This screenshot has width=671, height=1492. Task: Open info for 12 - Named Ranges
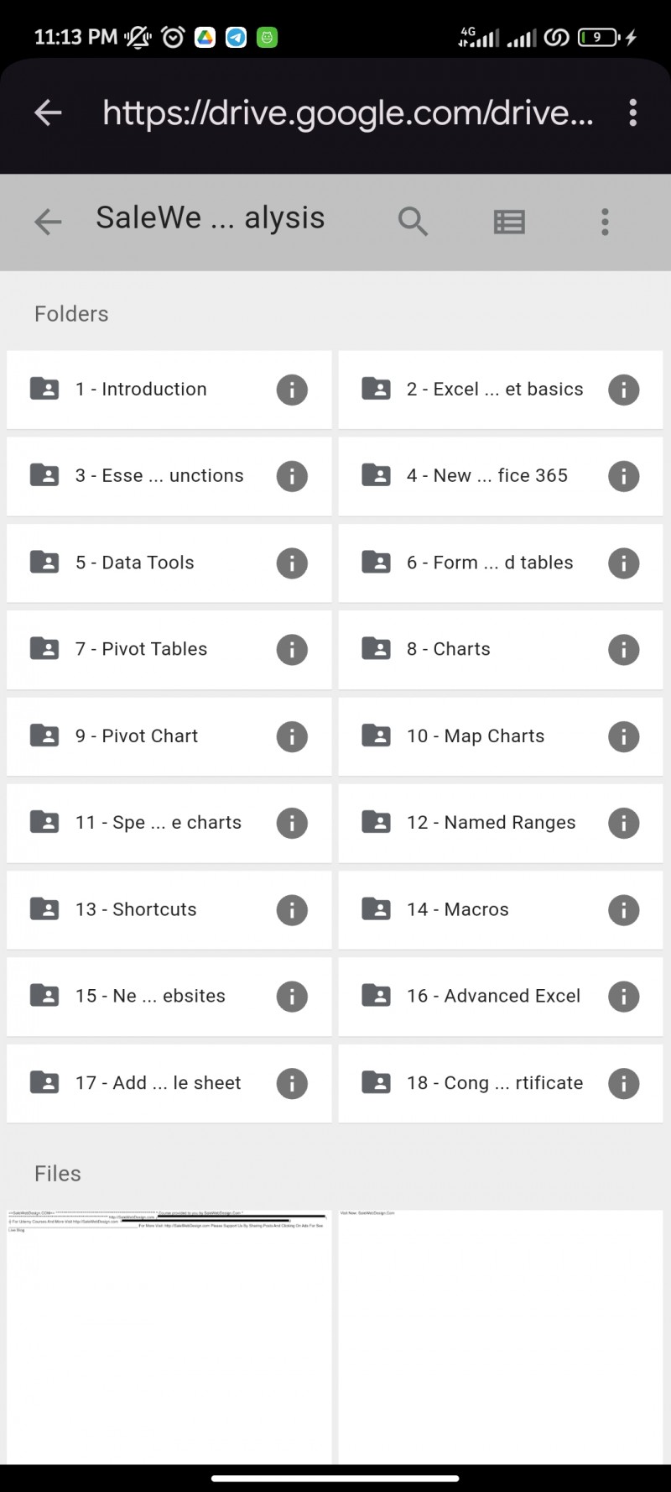pos(623,823)
